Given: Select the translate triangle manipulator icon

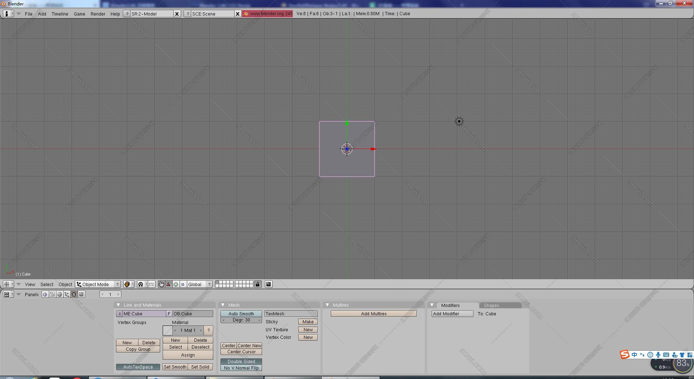Looking at the screenshot, I should [x=168, y=284].
